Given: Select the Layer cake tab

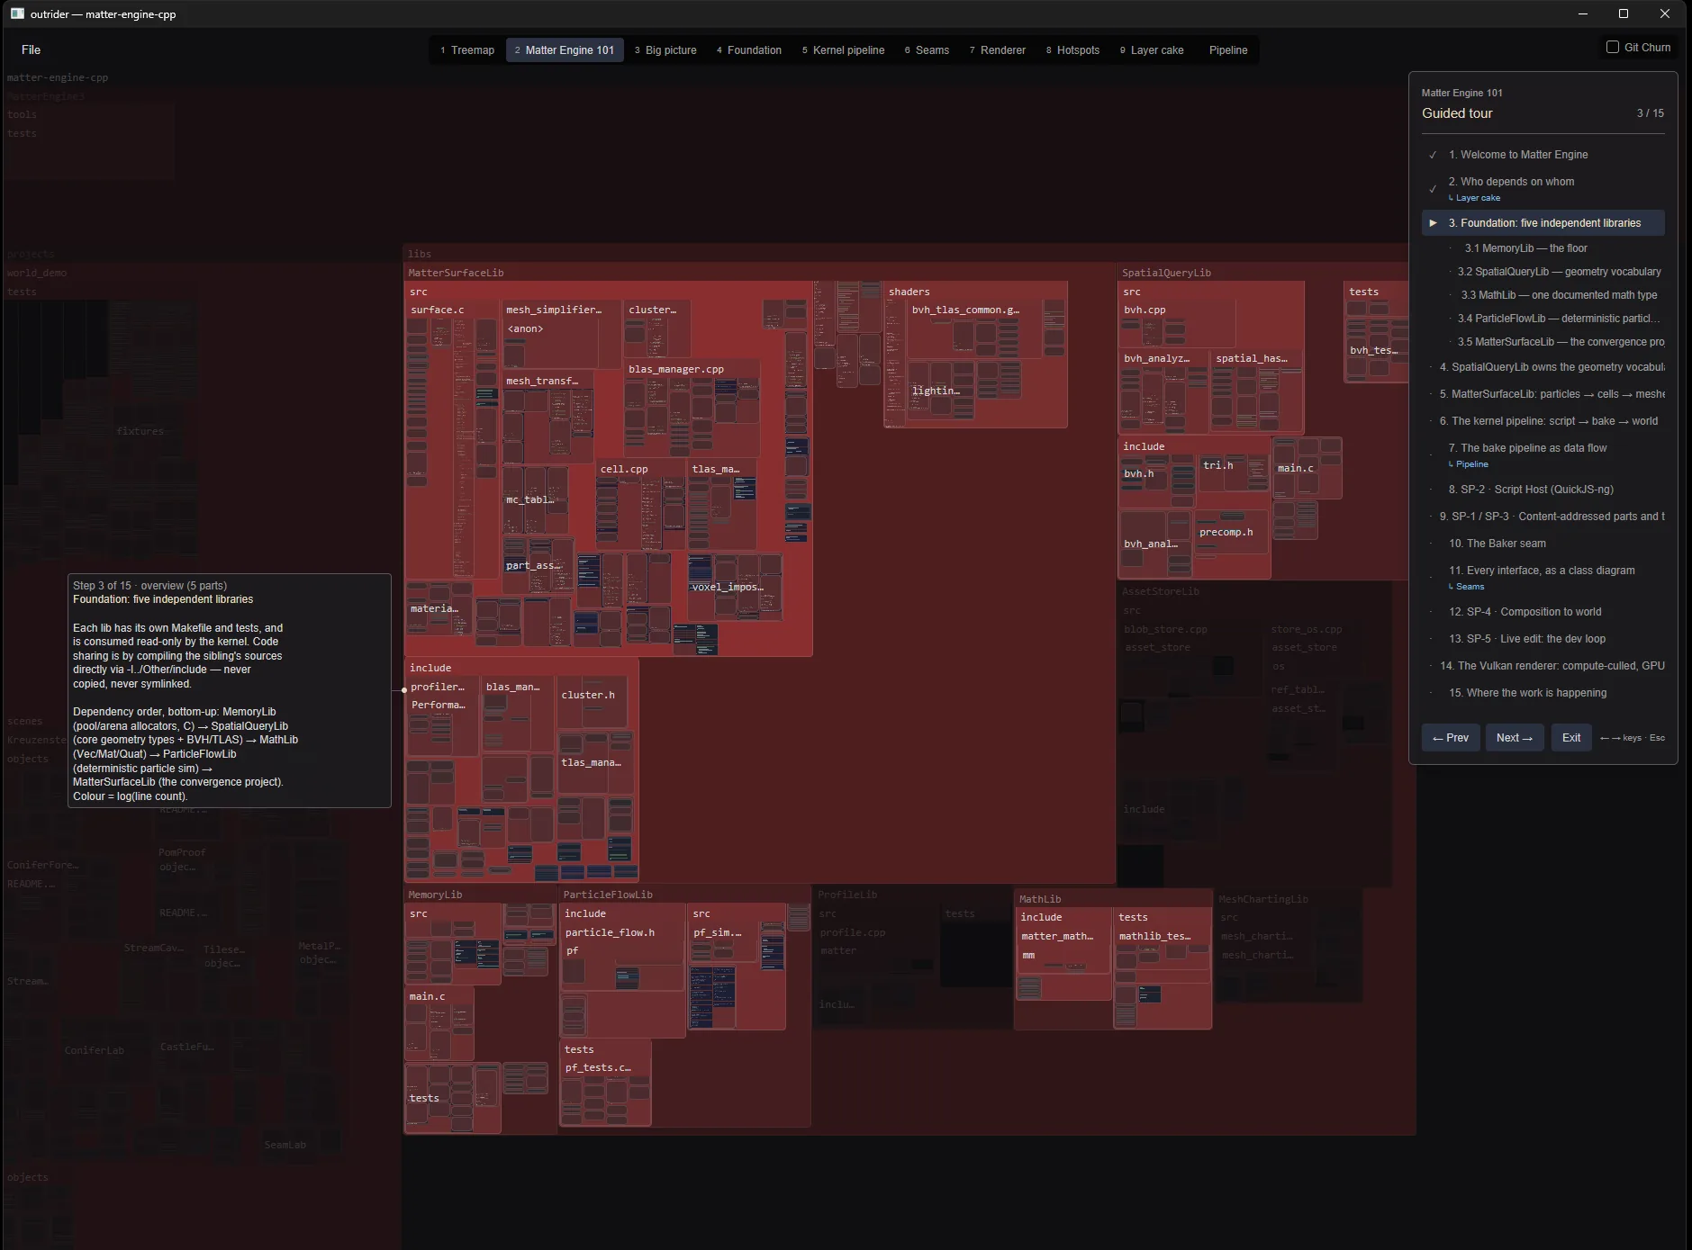Looking at the screenshot, I should (1152, 50).
